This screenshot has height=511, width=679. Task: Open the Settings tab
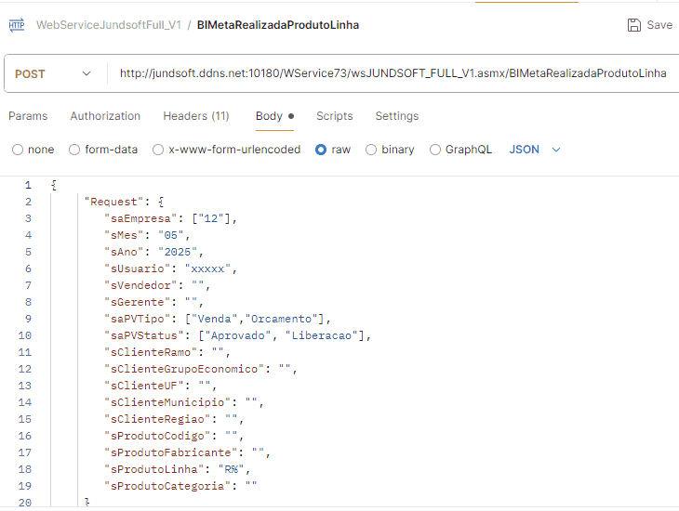pyautogui.click(x=396, y=116)
